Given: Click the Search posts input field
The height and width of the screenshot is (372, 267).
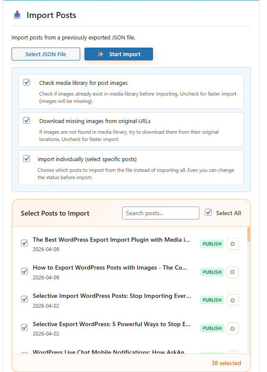Looking at the screenshot, I should (160, 213).
